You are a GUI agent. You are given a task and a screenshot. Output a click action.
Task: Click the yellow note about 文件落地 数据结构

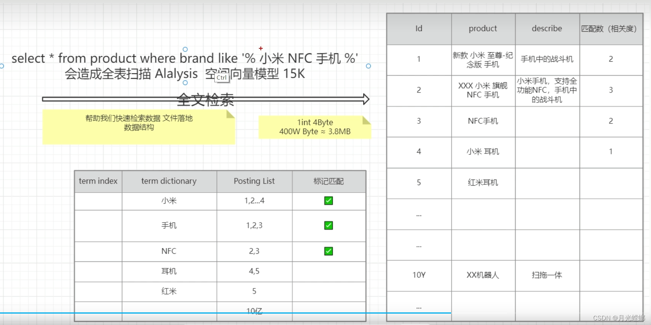pyautogui.click(x=139, y=127)
